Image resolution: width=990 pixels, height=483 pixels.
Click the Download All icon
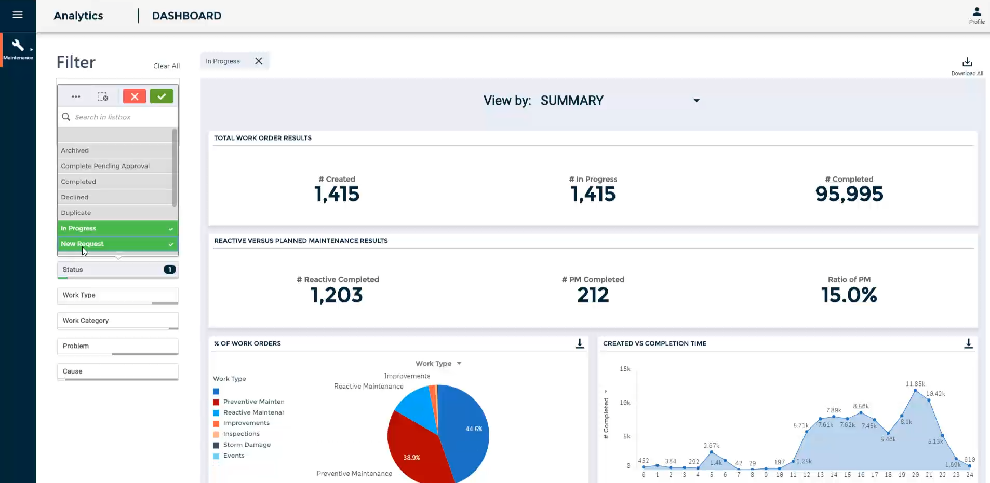(967, 62)
